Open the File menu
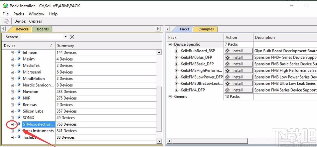317x147 pixels. [6, 14]
